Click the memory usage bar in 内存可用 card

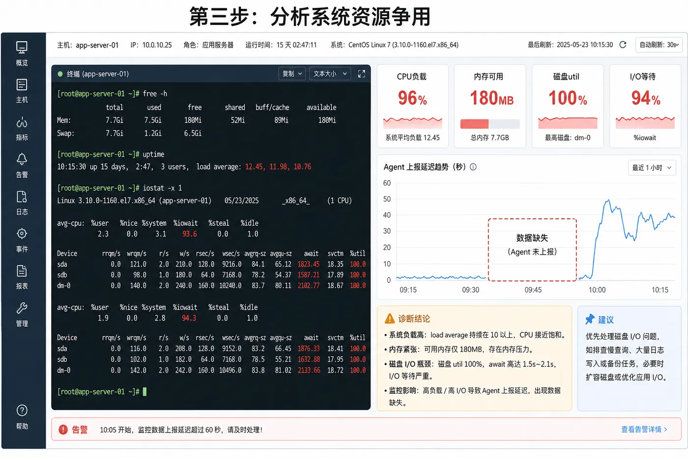[490, 124]
